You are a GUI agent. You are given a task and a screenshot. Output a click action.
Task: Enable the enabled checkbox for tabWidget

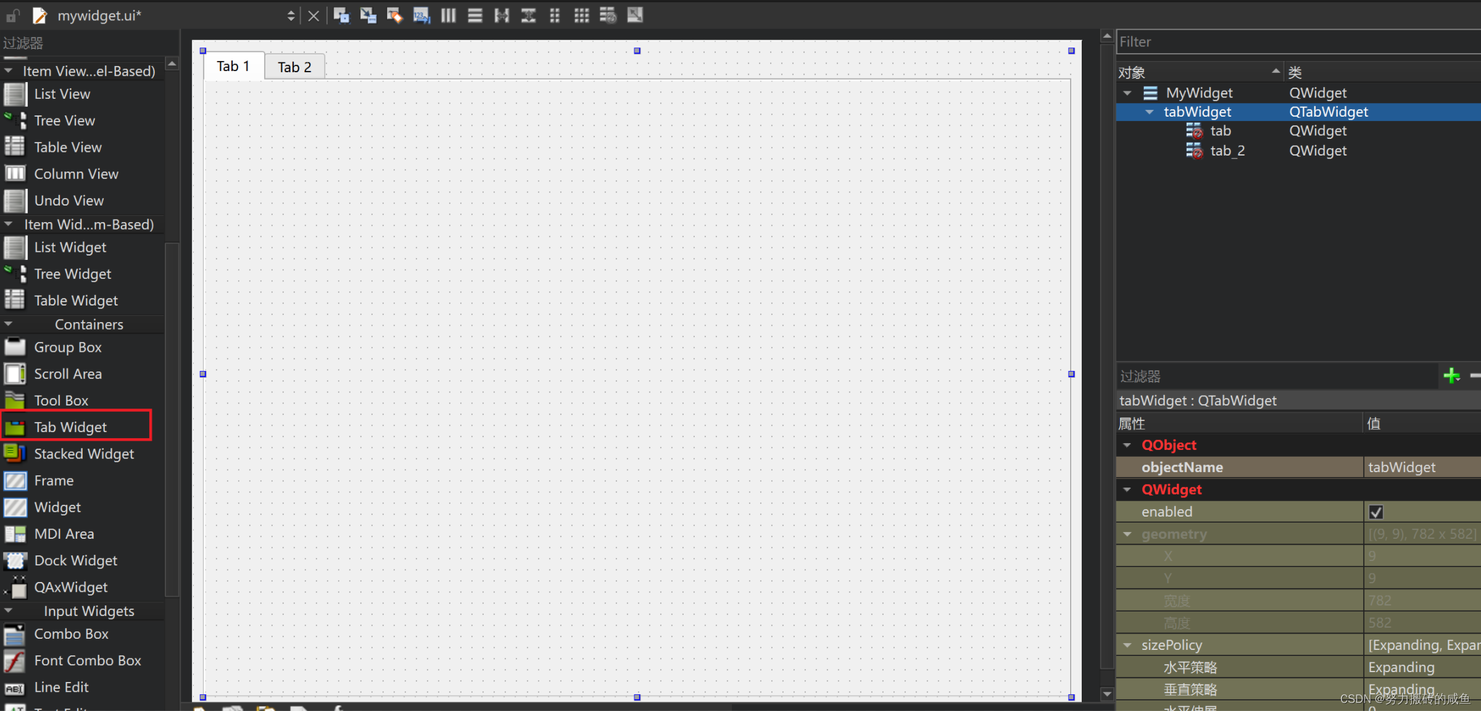(x=1376, y=512)
